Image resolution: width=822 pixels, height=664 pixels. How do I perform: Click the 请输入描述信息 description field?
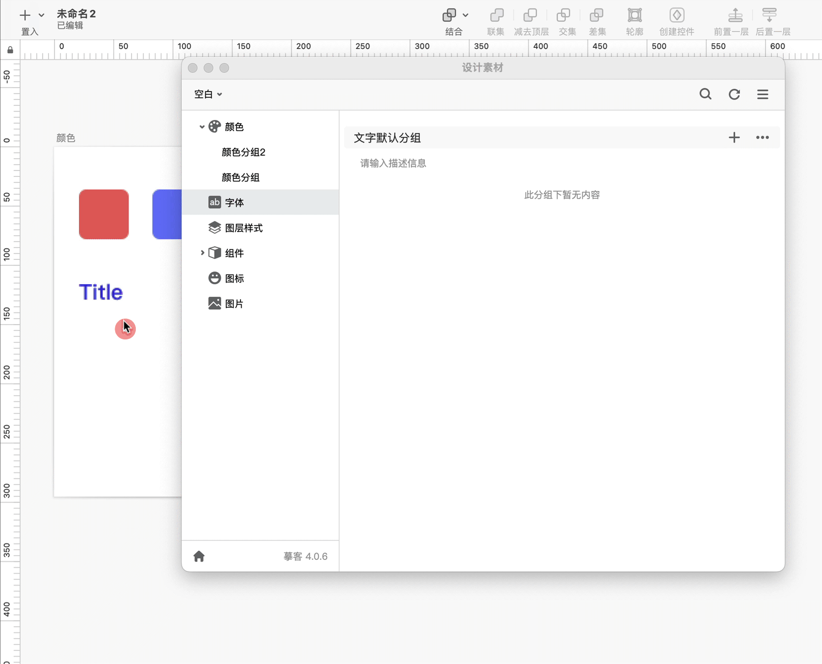[393, 163]
